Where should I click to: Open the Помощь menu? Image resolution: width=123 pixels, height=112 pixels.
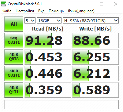click(56, 11)
